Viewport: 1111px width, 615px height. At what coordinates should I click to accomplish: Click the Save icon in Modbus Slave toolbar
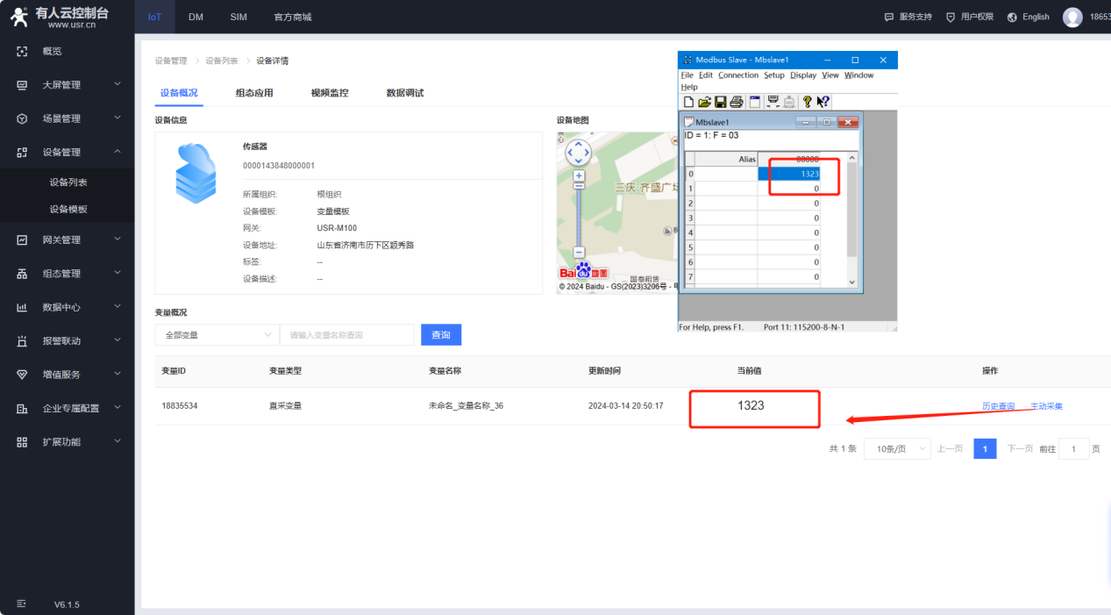(x=720, y=102)
